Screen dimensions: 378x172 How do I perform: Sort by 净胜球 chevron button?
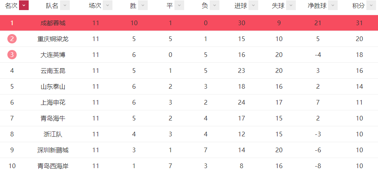tap(333, 5)
